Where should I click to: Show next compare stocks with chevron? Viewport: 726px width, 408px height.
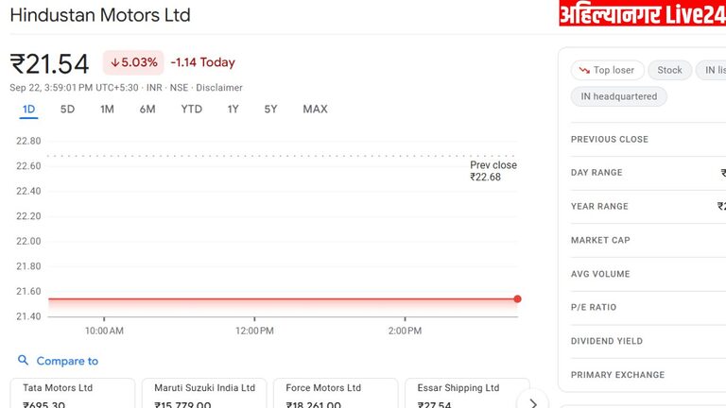coord(533,402)
